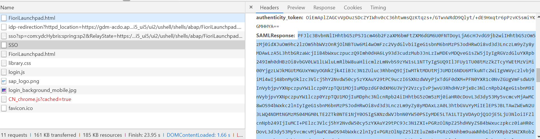Click the Name column header
Image resolution: width=540 pixels, height=139 pixels.
tap(122, 8)
